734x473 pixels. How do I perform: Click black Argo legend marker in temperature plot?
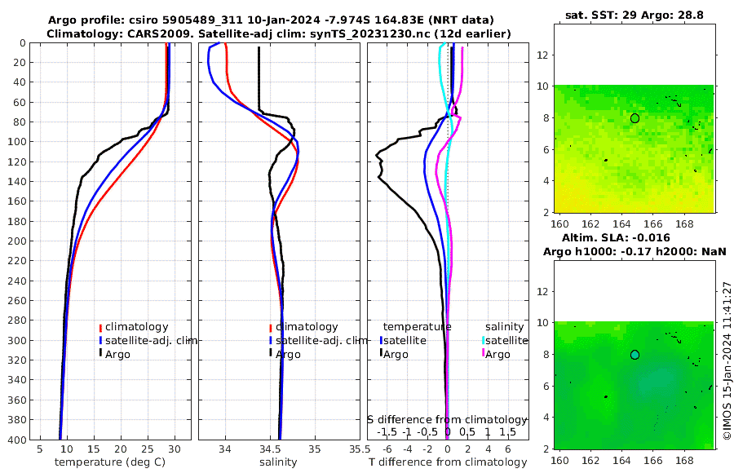click(100, 354)
